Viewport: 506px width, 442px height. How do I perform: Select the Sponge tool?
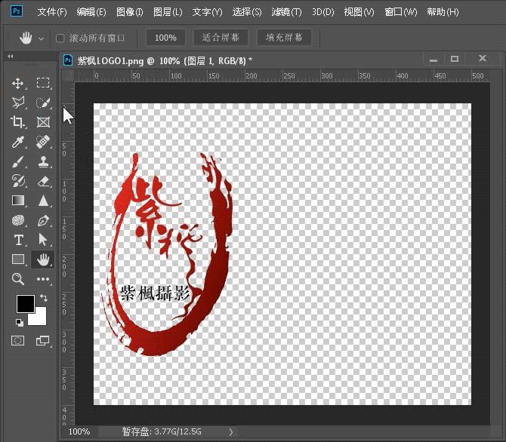tap(18, 220)
